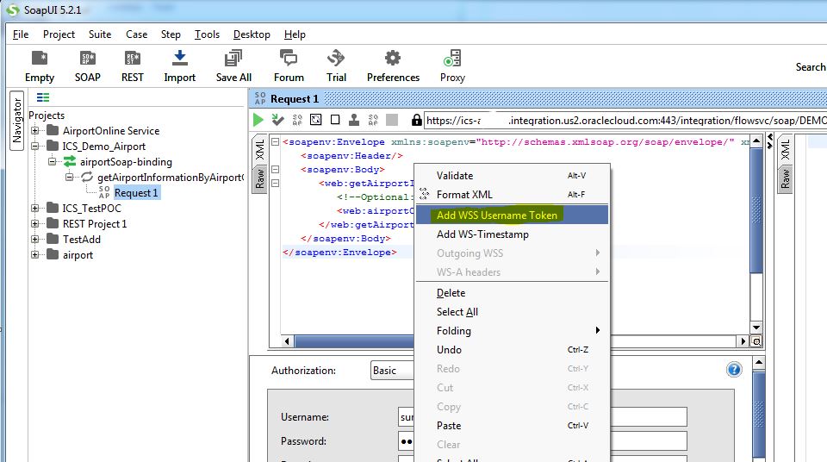
Task: Expand the airport project
Action: 34,254
